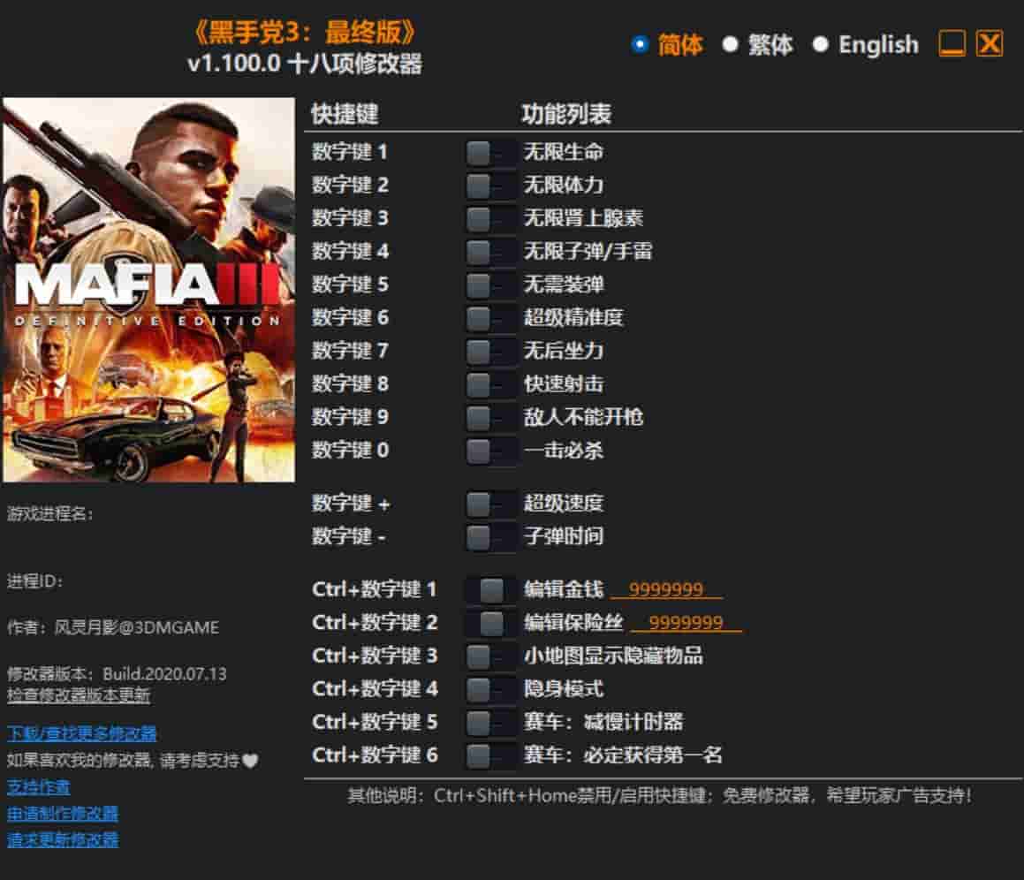Screen dimensions: 1024x880
Task: Click the 支持作者 support link
Action: click(39, 786)
